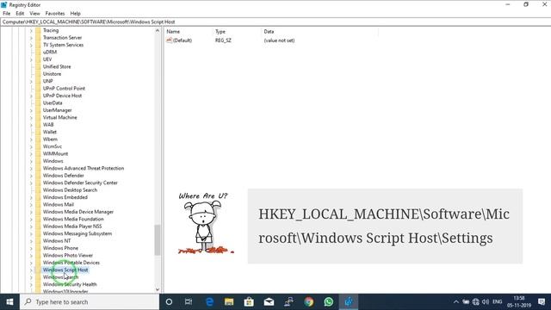Select Windows Security Health key
The width and height of the screenshot is (551, 310).
70,284
